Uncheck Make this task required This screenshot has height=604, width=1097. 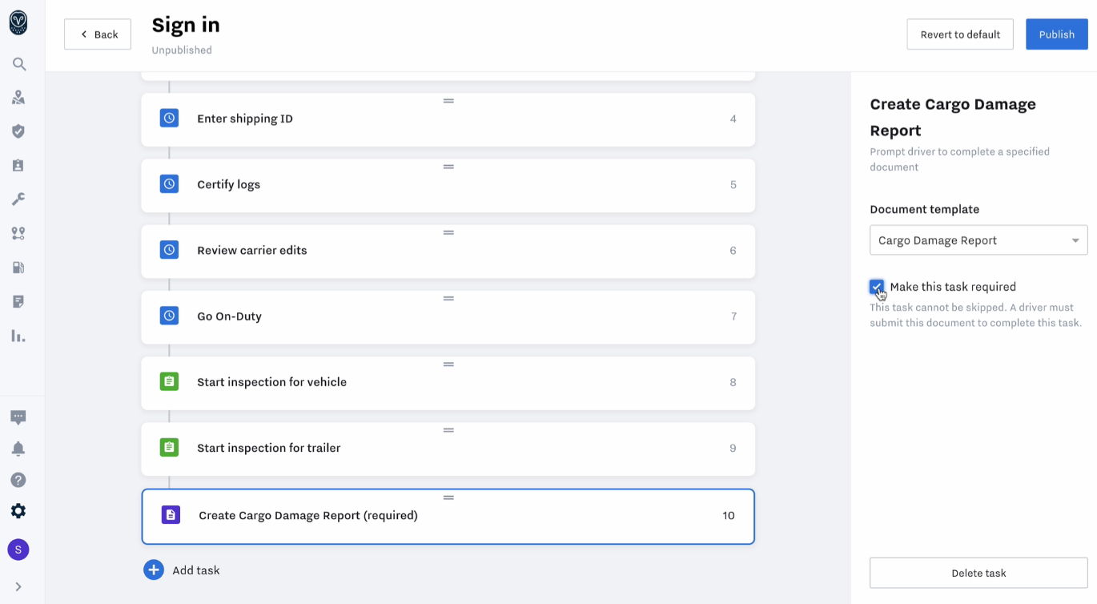tap(876, 286)
